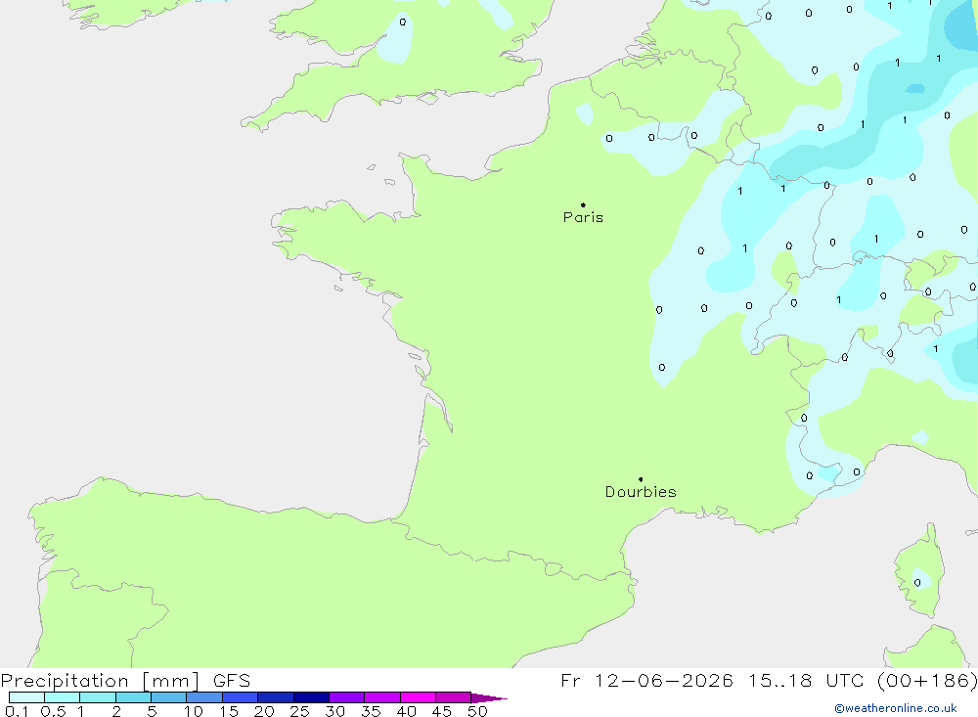
Task: Click the legend value 0.5
Action: (53, 711)
